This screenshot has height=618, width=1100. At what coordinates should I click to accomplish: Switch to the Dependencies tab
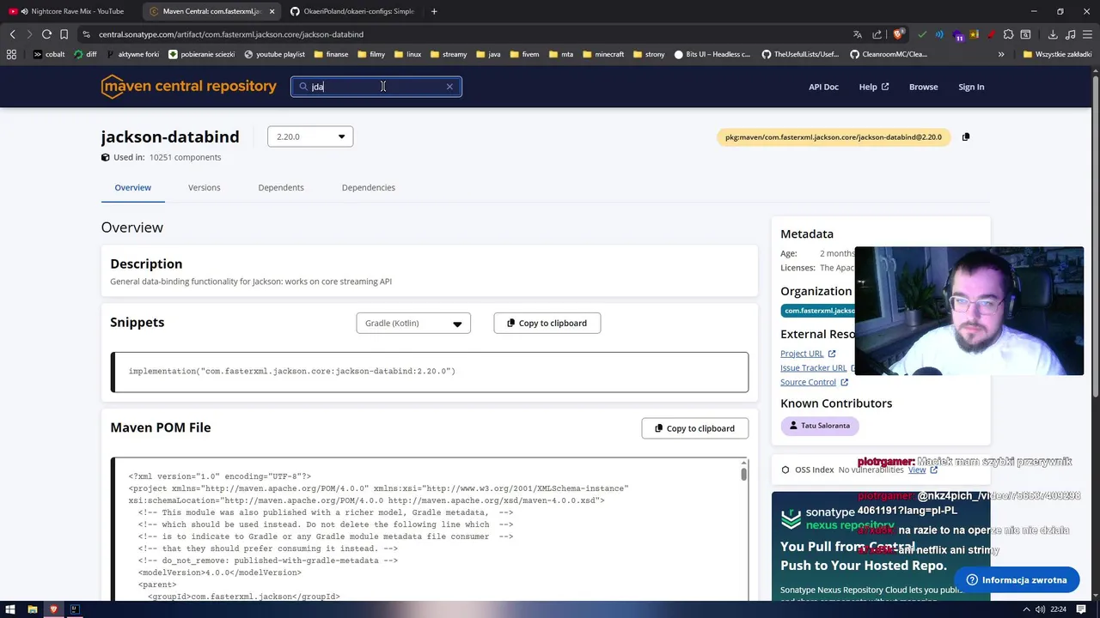coord(369,187)
